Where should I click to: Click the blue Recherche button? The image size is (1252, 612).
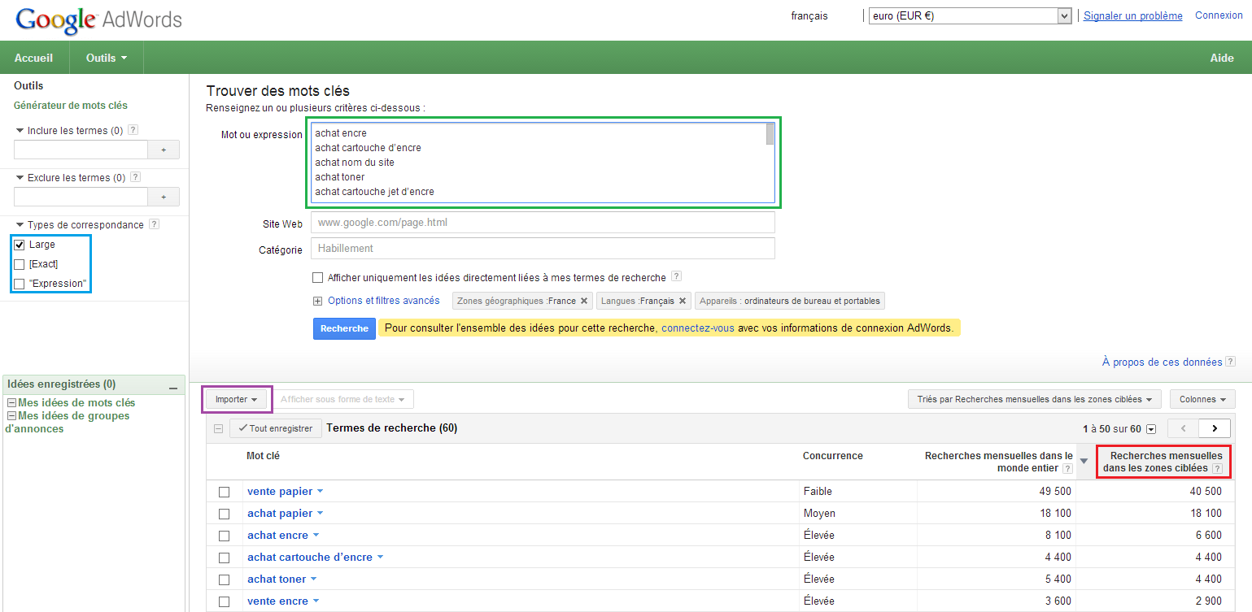(x=344, y=328)
